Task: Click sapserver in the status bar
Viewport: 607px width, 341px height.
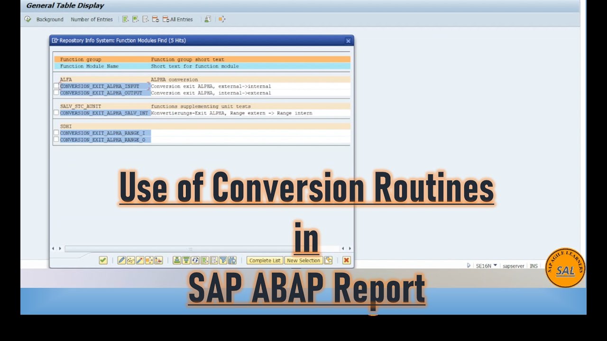Action: (514, 266)
